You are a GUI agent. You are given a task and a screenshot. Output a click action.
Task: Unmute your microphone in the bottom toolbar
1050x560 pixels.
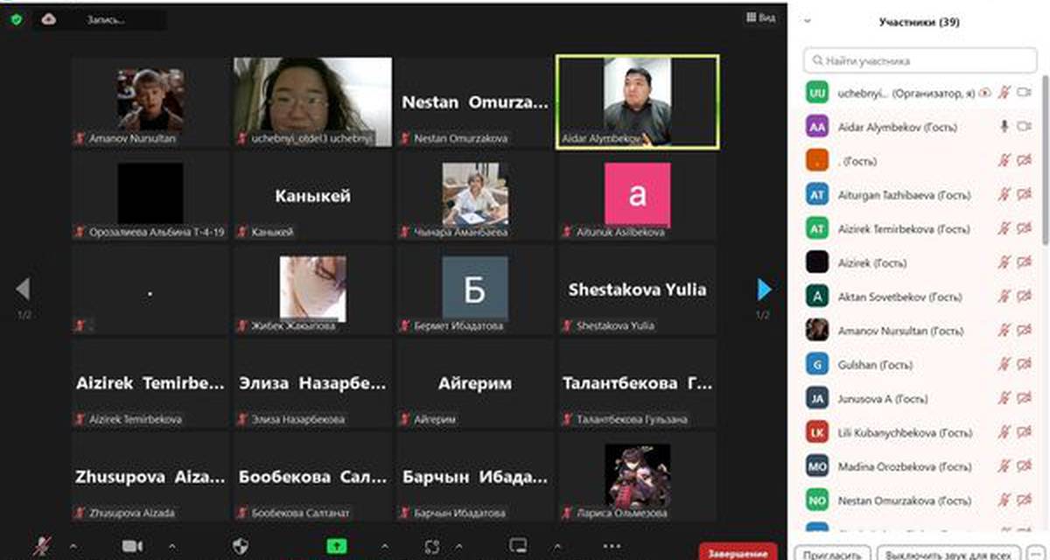(x=41, y=547)
